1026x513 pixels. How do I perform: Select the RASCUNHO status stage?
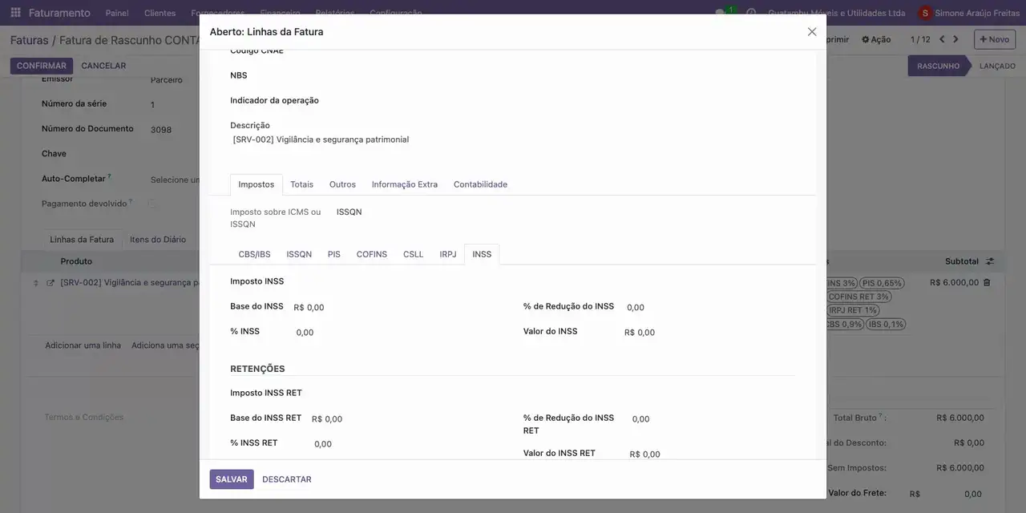[x=938, y=66]
